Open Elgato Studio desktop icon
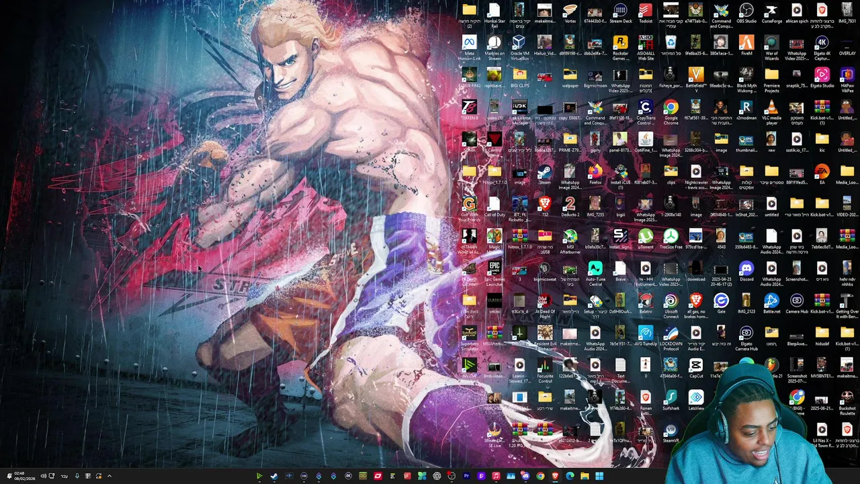The image size is (860, 484). (x=822, y=78)
